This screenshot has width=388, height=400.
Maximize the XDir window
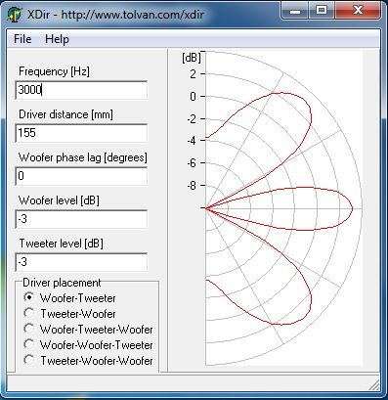322,11
